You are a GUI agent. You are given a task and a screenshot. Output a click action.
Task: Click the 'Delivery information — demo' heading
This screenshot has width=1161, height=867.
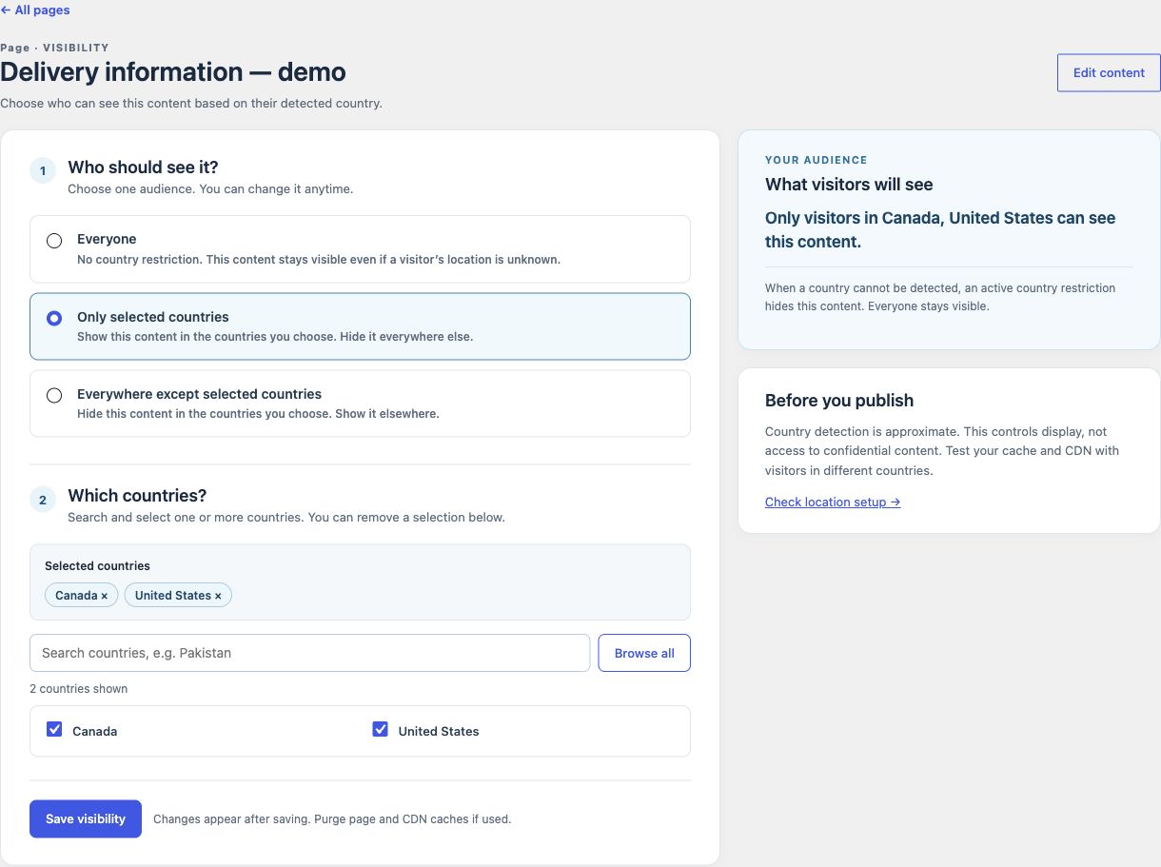(x=173, y=72)
